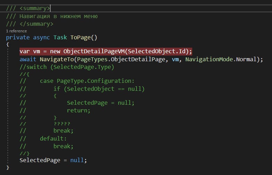Viewport: 272px width, 175px height.
Task: Open the '1 reference' CodeLens link
Action: pos(16,31)
